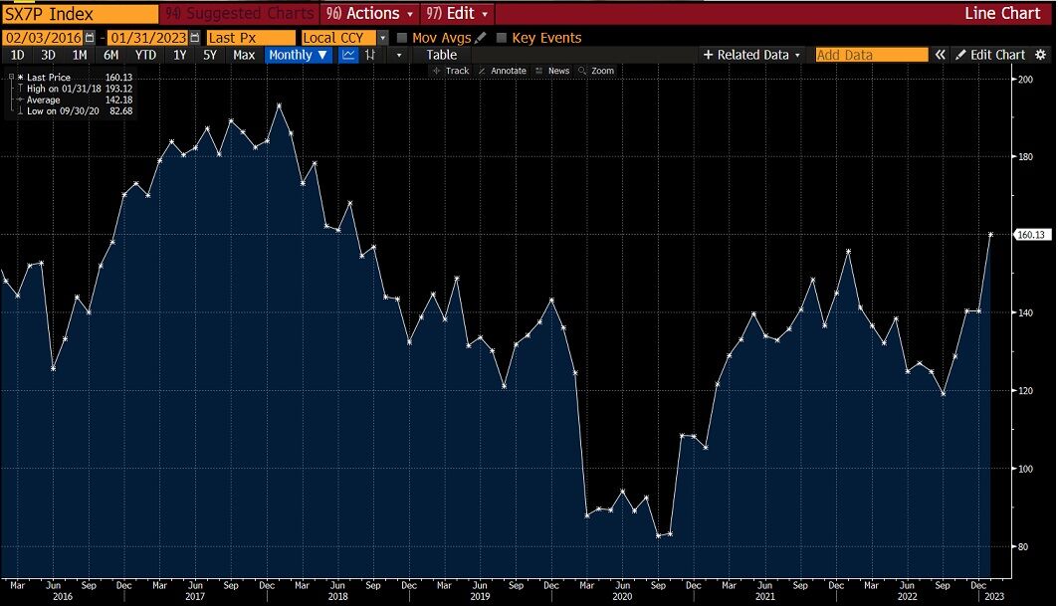Viewport: 1058px width, 606px height.
Task: Select the 3D time range
Action: click(x=48, y=56)
